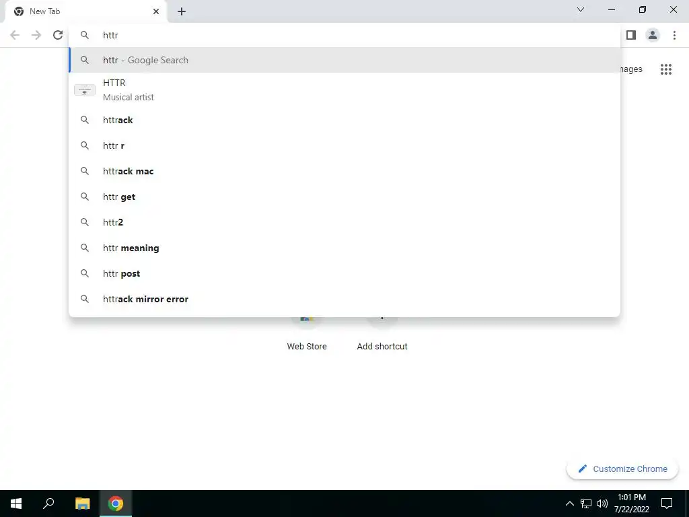Select the 'httr post' suggestion
689x517 pixels.
pos(344,273)
